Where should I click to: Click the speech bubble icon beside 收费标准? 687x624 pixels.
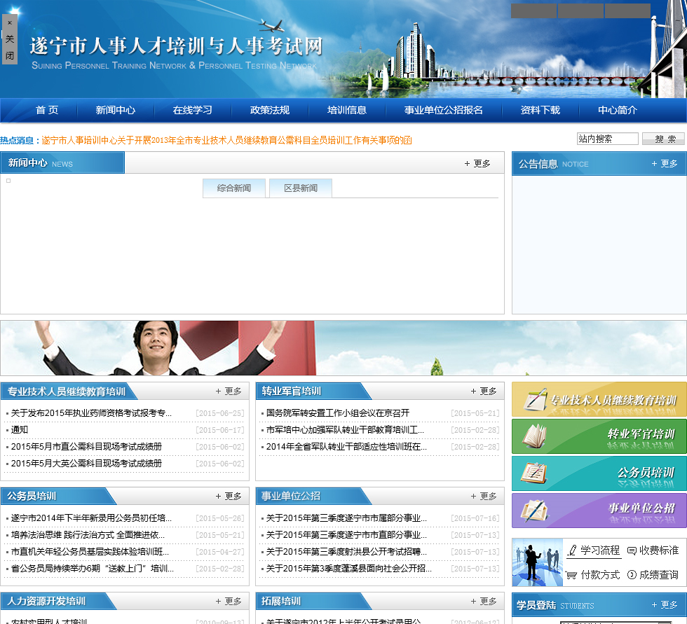click(x=632, y=550)
